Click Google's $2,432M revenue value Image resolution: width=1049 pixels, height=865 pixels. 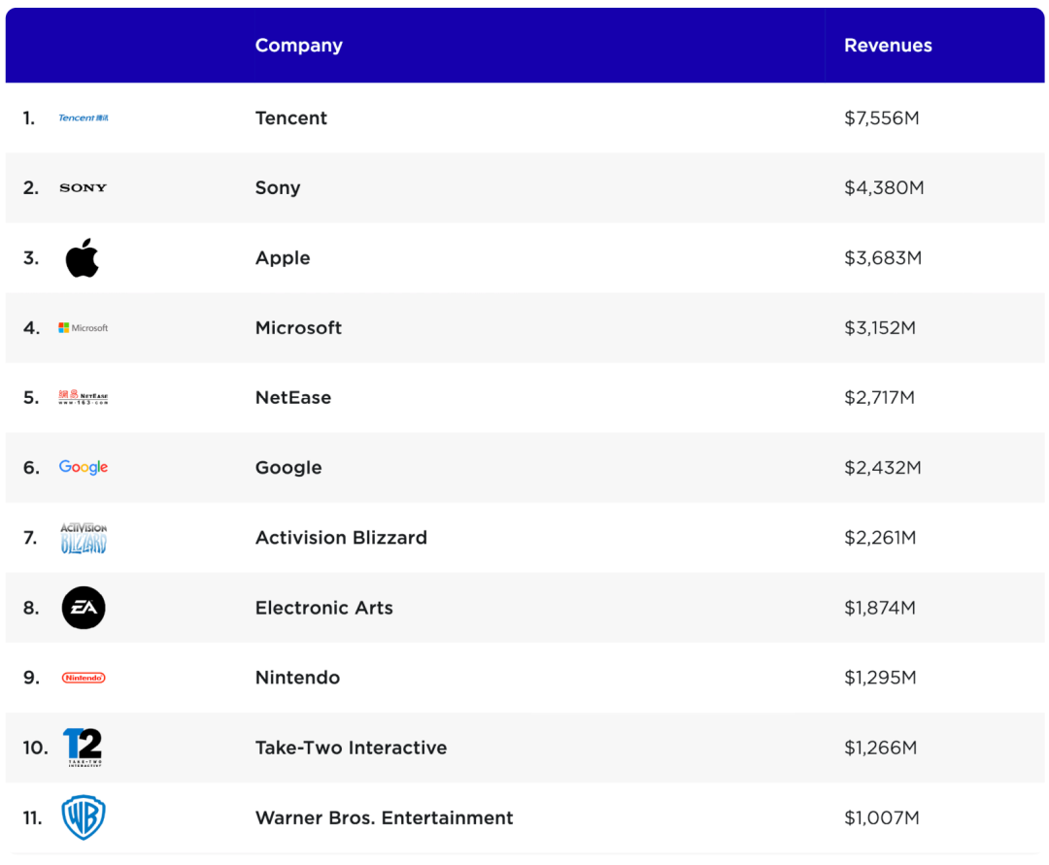(x=882, y=468)
